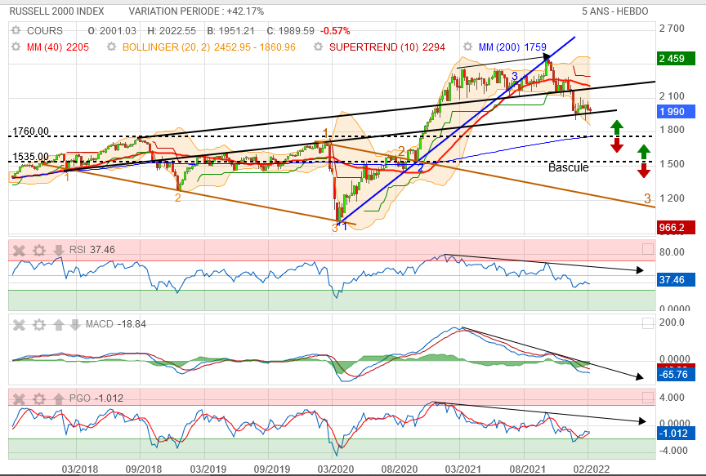This screenshot has height=476, width=706.
Task: Click the PGO -1.012 panel title
Action: 96,398
